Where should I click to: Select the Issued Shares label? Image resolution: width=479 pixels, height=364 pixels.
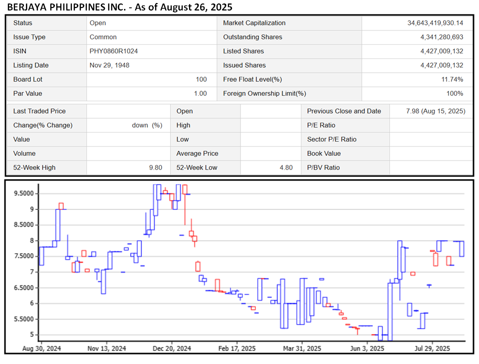(244, 65)
